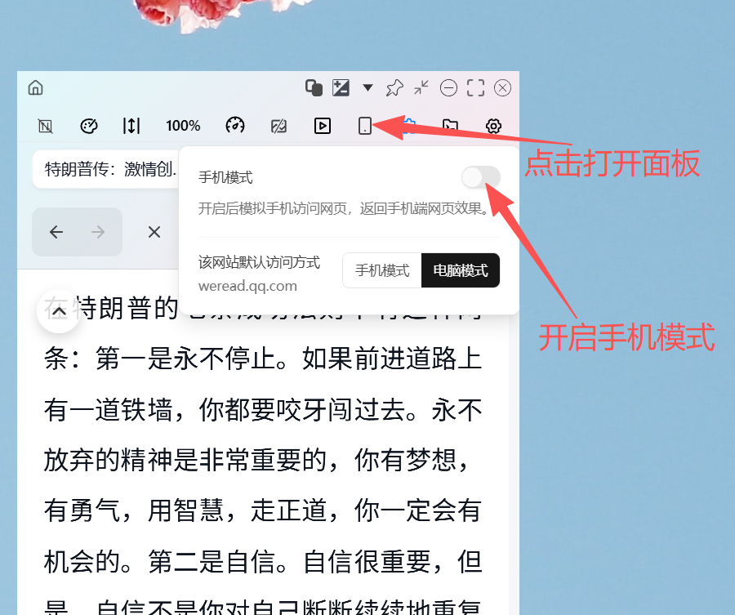Click the 该网站默认访问方式 label
The width and height of the screenshot is (735, 615).
259,262
